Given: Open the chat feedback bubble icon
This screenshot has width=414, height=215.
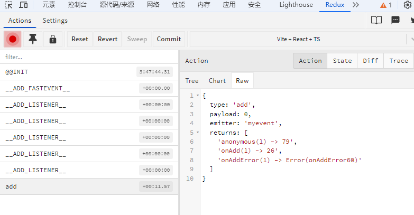Looking at the screenshot, I should (395, 20).
